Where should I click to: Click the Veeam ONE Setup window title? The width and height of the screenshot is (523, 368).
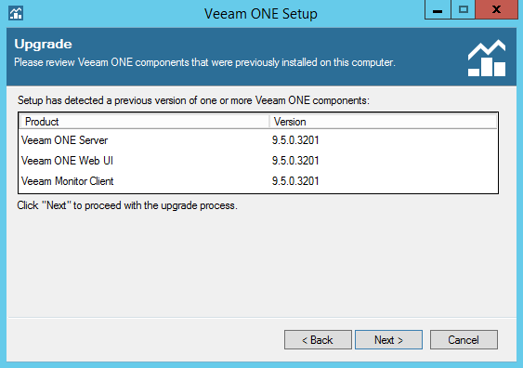(261, 14)
